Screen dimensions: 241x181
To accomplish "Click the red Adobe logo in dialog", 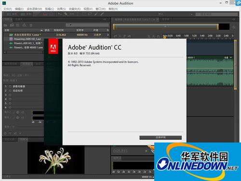I will coord(53,46).
